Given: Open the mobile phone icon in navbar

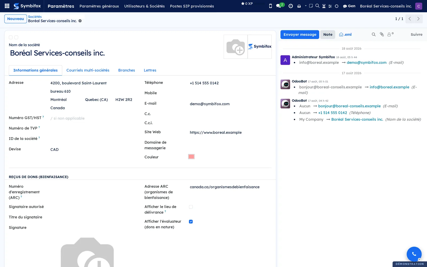Looking at the screenshot, I should [x=270, y=6].
